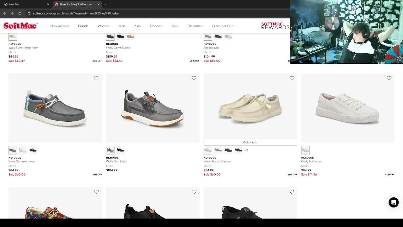Favorite the floral shoe with heart
Screen dimensions: 403x227
96,192
